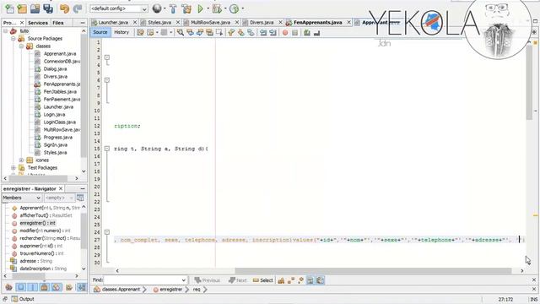Open the Launcher.java editor tab
This screenshot has height=304, width=540.
[113, 23]
